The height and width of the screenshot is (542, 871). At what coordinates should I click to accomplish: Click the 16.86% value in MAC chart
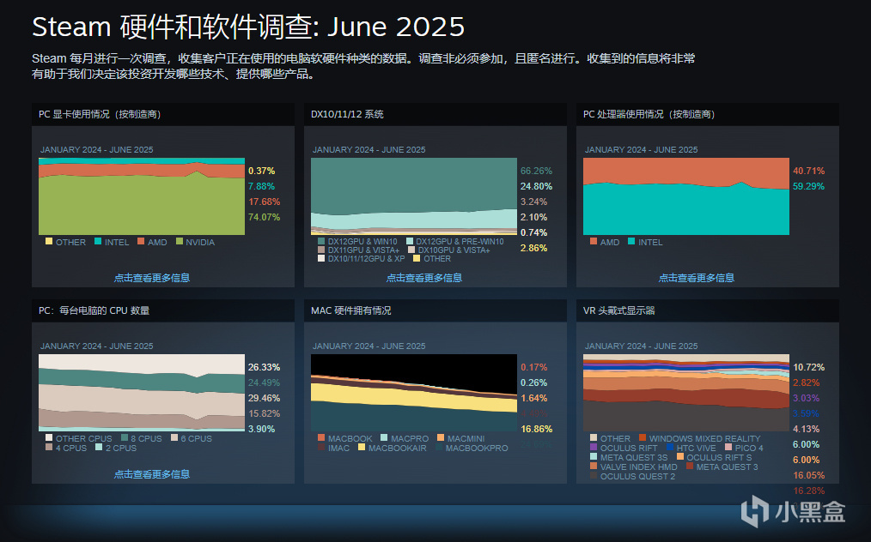tap(536, 429)
